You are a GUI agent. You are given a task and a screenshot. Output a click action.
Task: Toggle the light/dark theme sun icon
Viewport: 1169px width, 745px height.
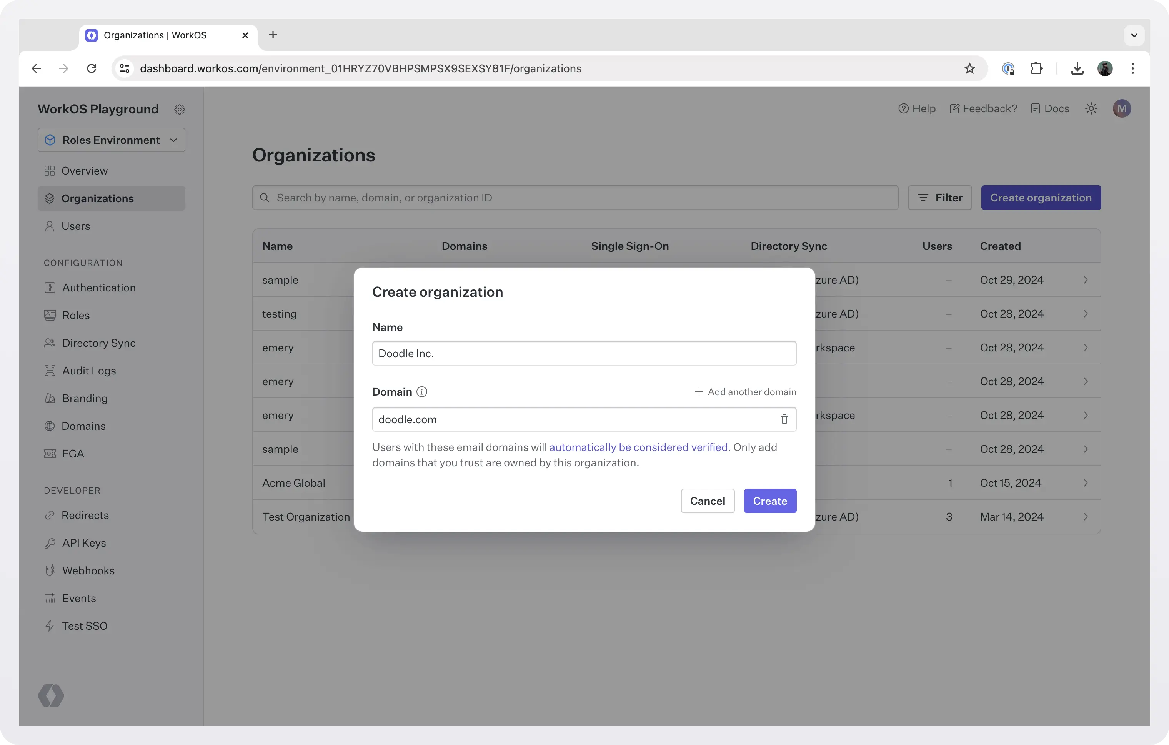1091,109
